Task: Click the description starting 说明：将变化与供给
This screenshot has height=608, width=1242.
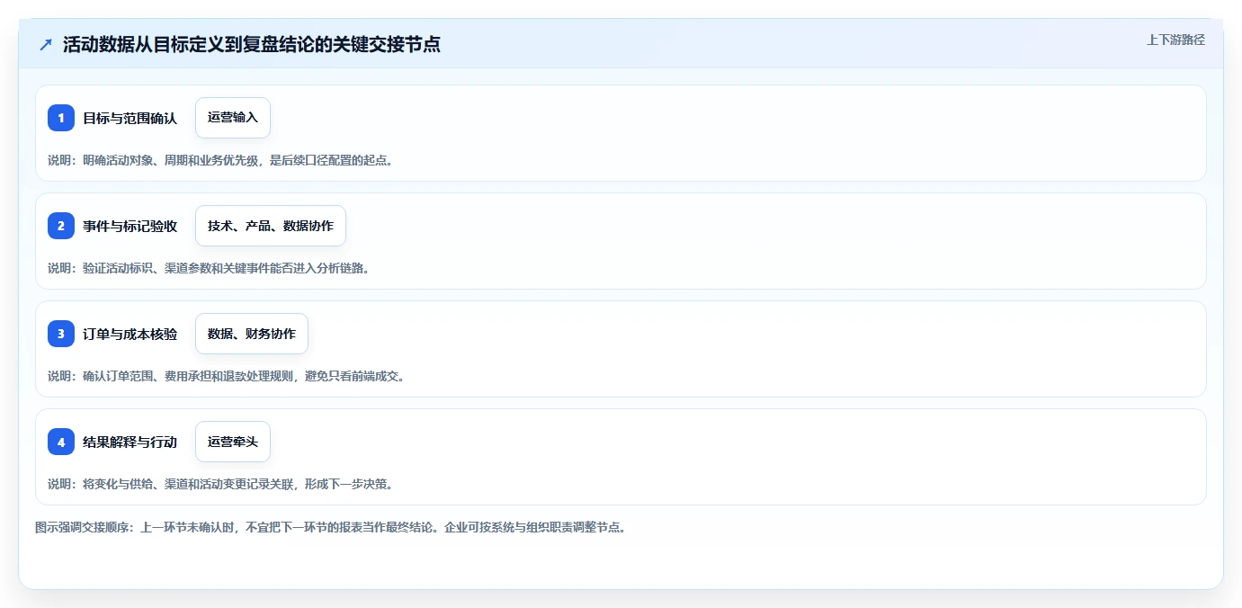Action: tap(221, 484)
